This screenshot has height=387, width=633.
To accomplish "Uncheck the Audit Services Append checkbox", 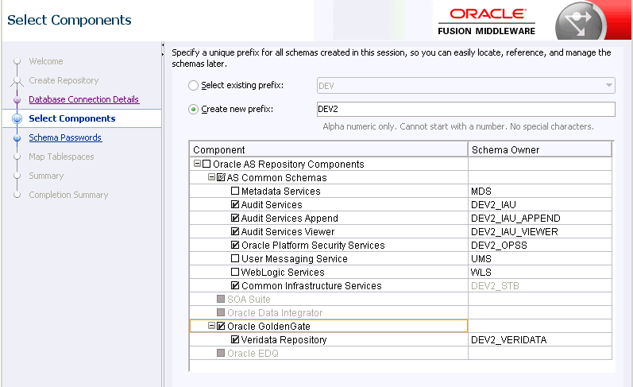I will [235, 218].
